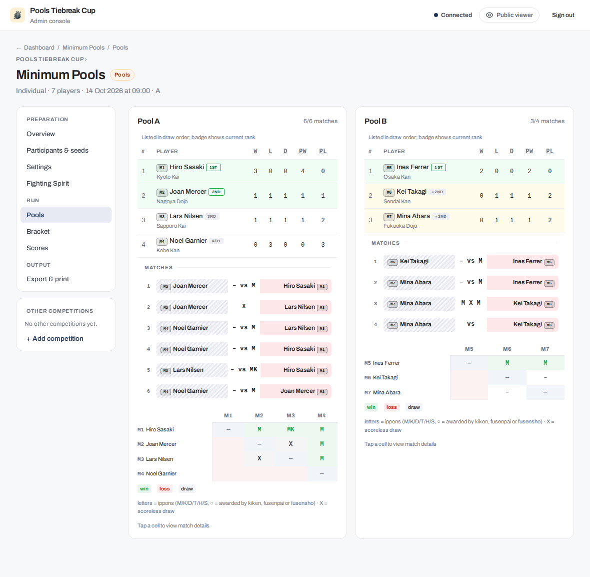The image size is (590, 577).
Task: Open Pool A match 2 scoreless draw X
Action: (244, 306)
